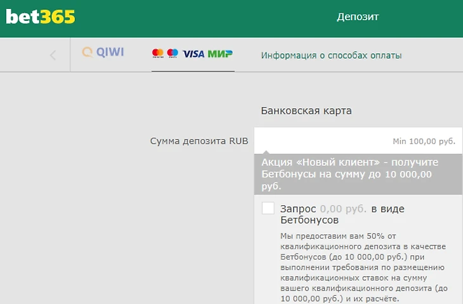Click the 'Min 100,00 руб.' placeholder text
Screen dimensions: 463x304
click(x=424, y=141)
